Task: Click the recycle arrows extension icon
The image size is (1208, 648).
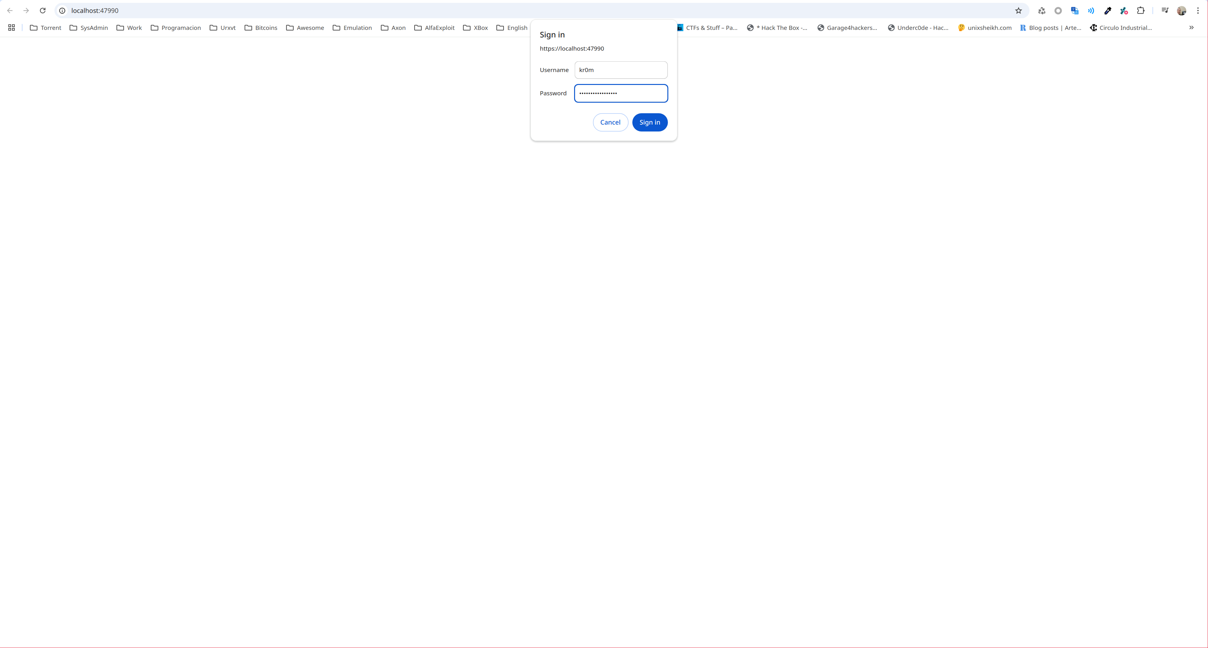Action: (x=1041, y=10)
